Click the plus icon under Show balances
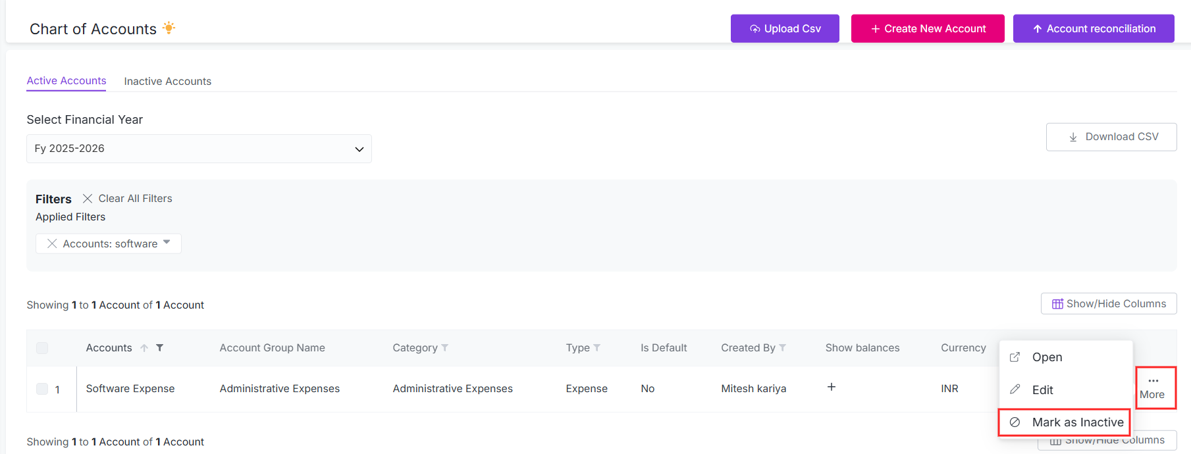1191x454 pixels. click(x=832, y=387)
